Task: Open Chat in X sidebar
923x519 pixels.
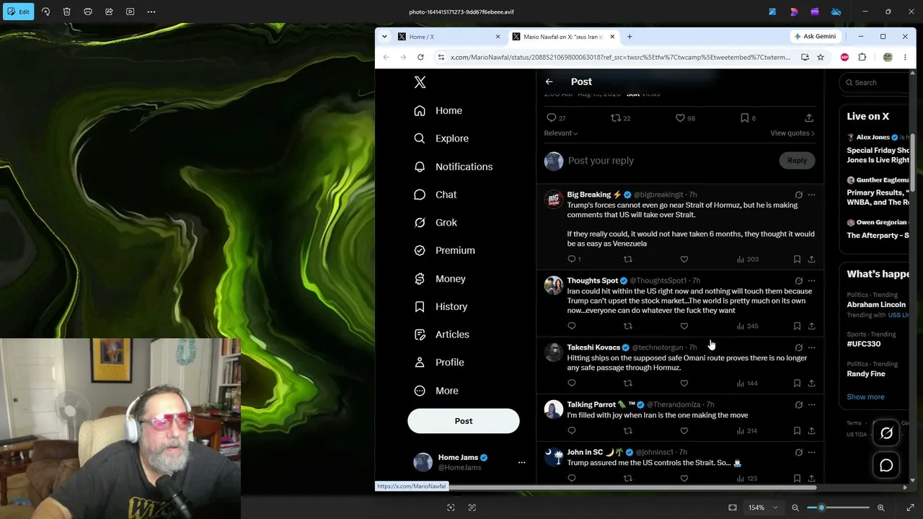Action: [436, 195]
